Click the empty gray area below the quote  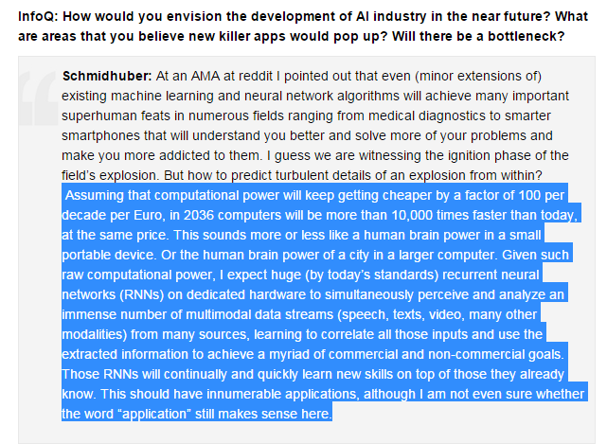click(307, 434)
